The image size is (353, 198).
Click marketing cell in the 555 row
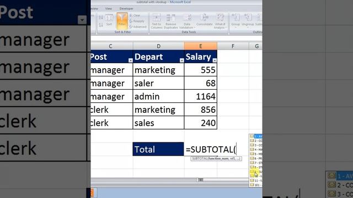pyautogui.click(x=158, y=70)
